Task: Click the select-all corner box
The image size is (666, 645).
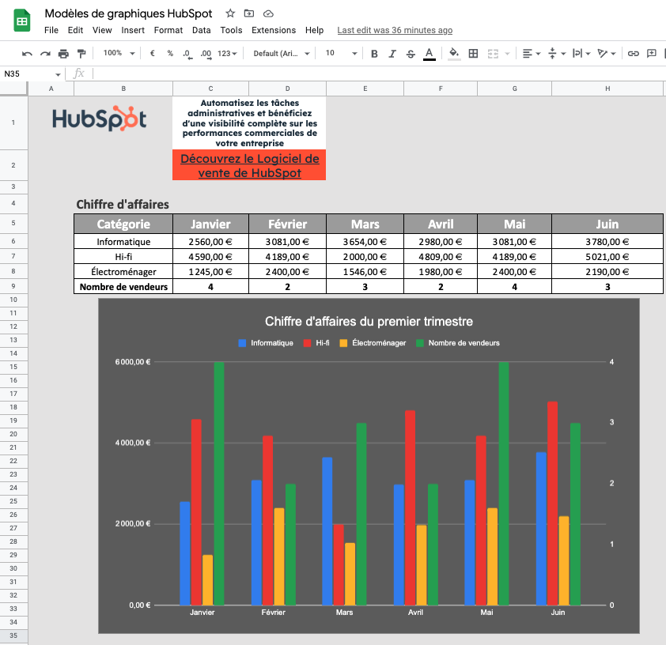Action: coord(13,89)
